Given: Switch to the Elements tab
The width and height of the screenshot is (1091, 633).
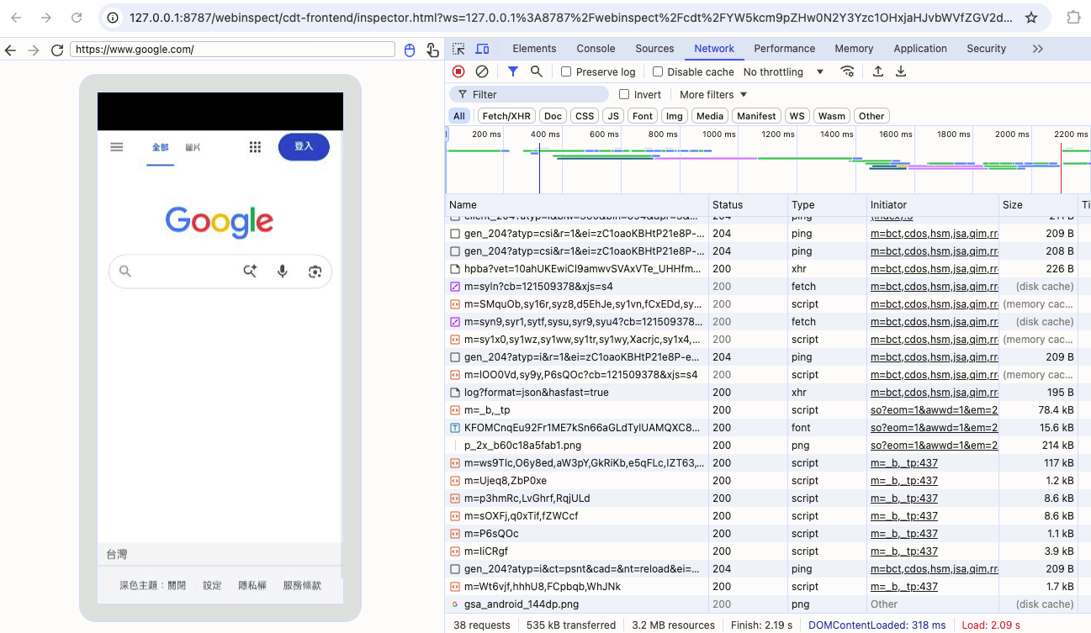Looking at the screenshot, I should pyautogui.click(x=534, y=49).
